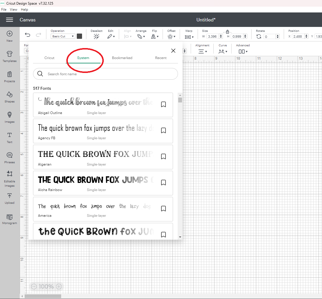This screenshot has height=299, width=322.
Task: Click the Position X field
Action: tap(298, 36)
